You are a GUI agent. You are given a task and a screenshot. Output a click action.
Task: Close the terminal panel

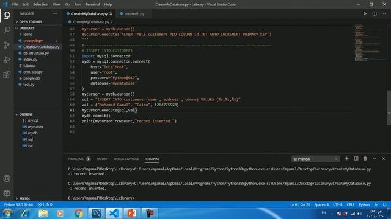(384, 159)
